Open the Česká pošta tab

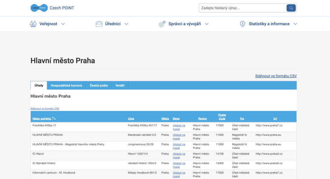(99, 85)
